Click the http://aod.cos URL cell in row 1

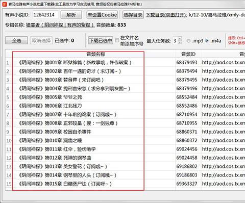point(223,63)
